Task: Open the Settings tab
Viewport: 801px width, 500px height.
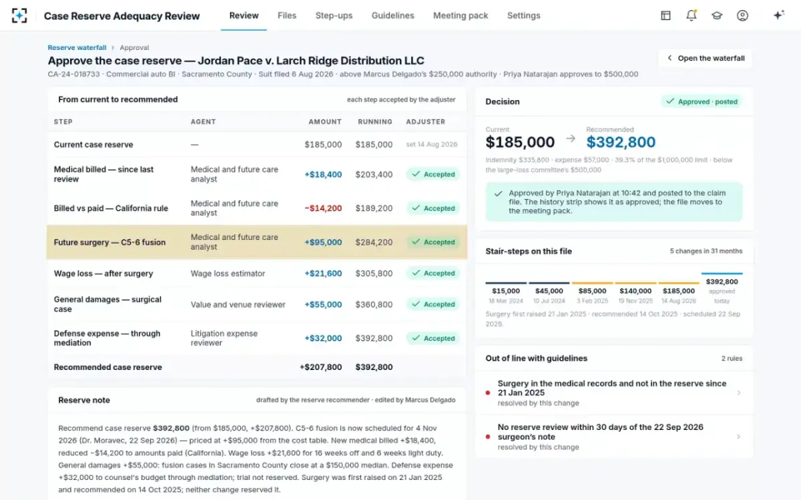Action: click(x=523, y=15)
